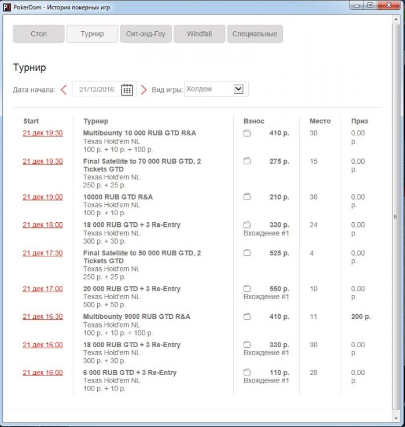Screen dimensions: 405x427
Task: Minimize the PokerDom window
Action: point(358,5)
